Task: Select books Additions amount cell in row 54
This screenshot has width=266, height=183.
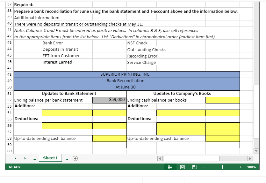Action: [223, 113]
